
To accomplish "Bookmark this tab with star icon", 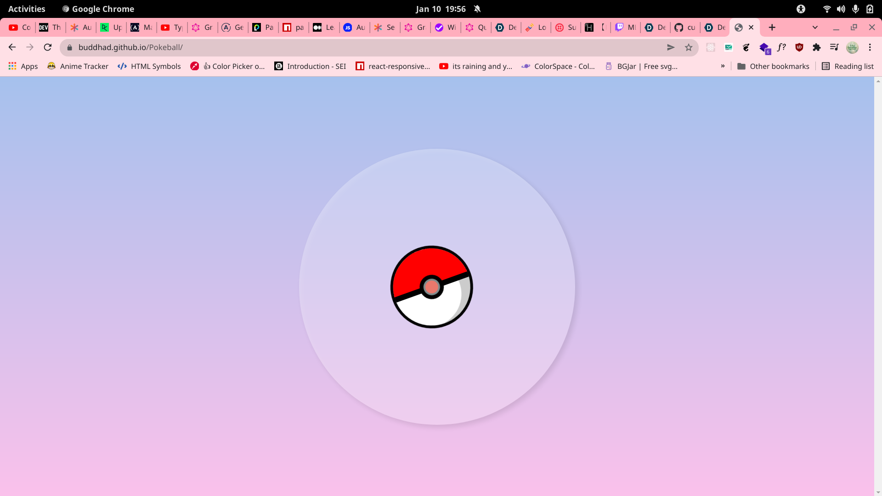I will 688,47.
